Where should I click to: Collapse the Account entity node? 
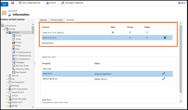[x=7, y=32]
